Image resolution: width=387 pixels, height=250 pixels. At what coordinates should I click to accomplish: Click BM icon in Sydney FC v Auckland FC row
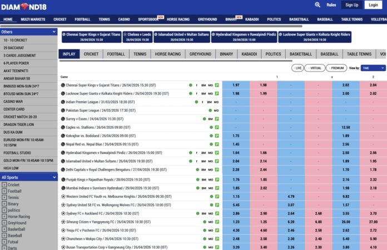[204, 213]
